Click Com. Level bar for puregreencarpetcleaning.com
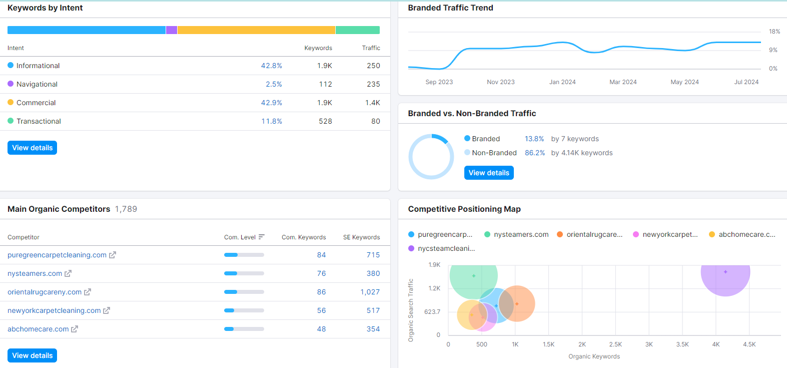787x368 pixels. coord(244,255)
